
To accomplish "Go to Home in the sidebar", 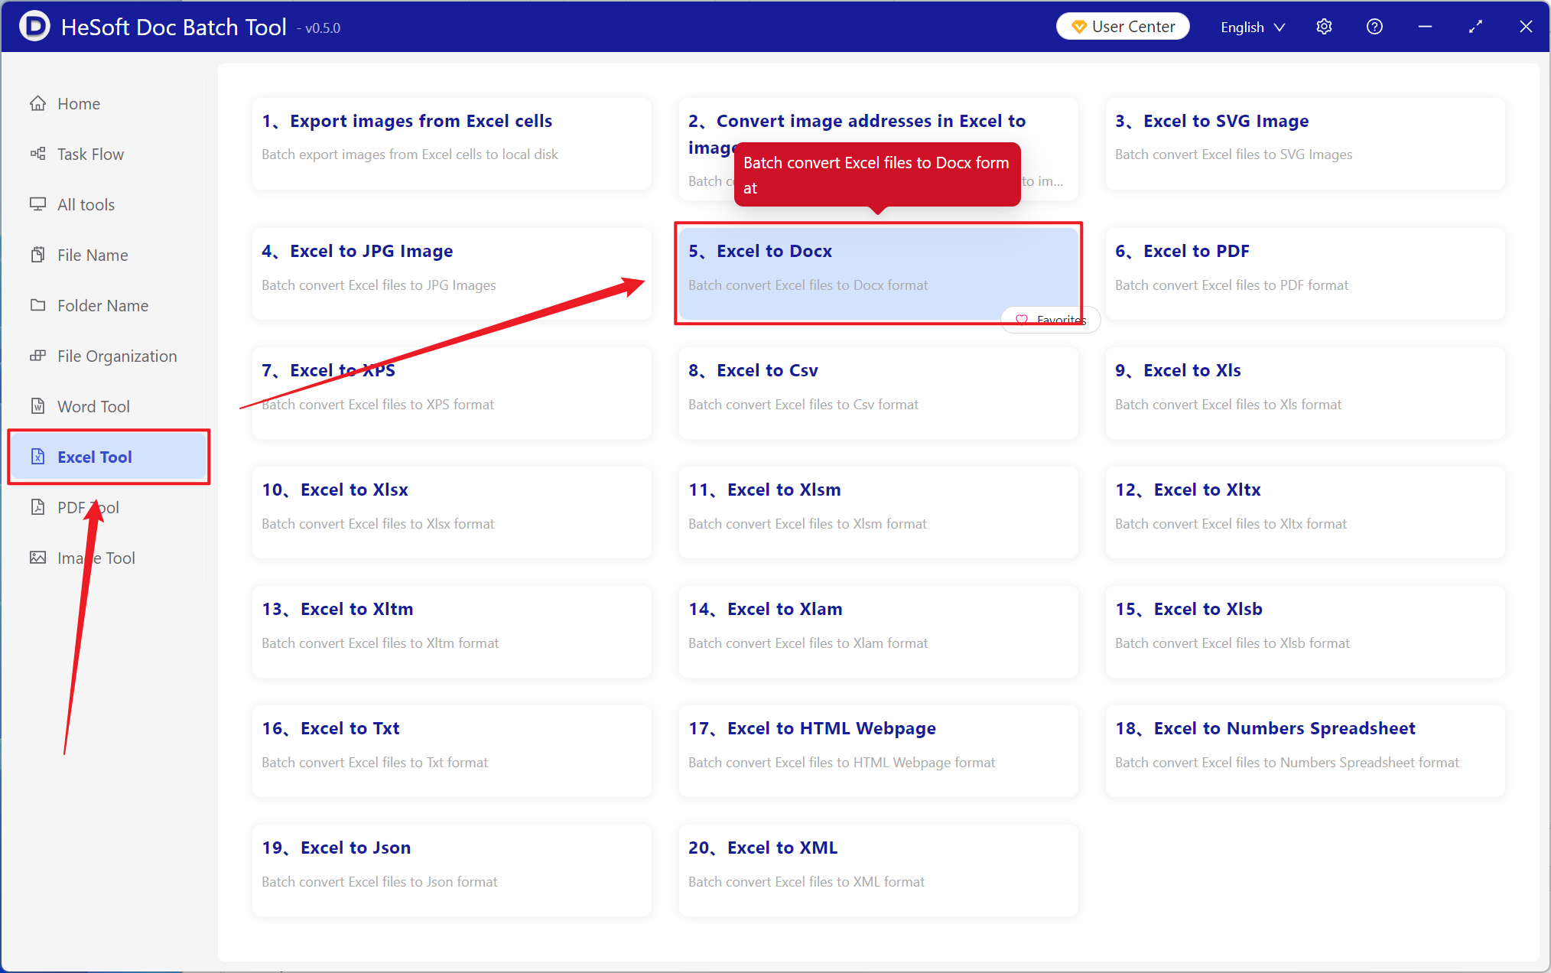I will pos(107,103).
